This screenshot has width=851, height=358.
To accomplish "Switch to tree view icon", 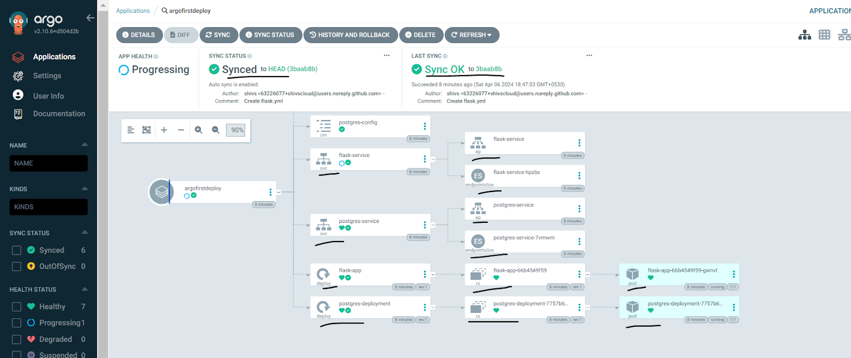I will [805, 35].
